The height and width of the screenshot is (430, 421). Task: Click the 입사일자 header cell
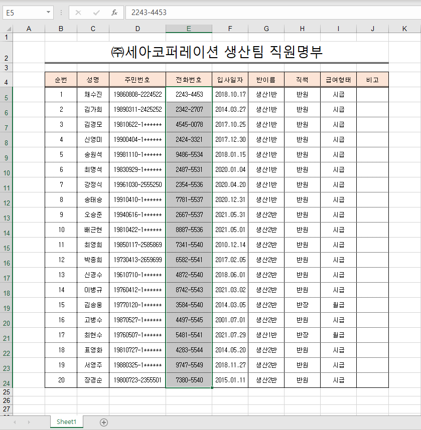click(x=230, y=80)
